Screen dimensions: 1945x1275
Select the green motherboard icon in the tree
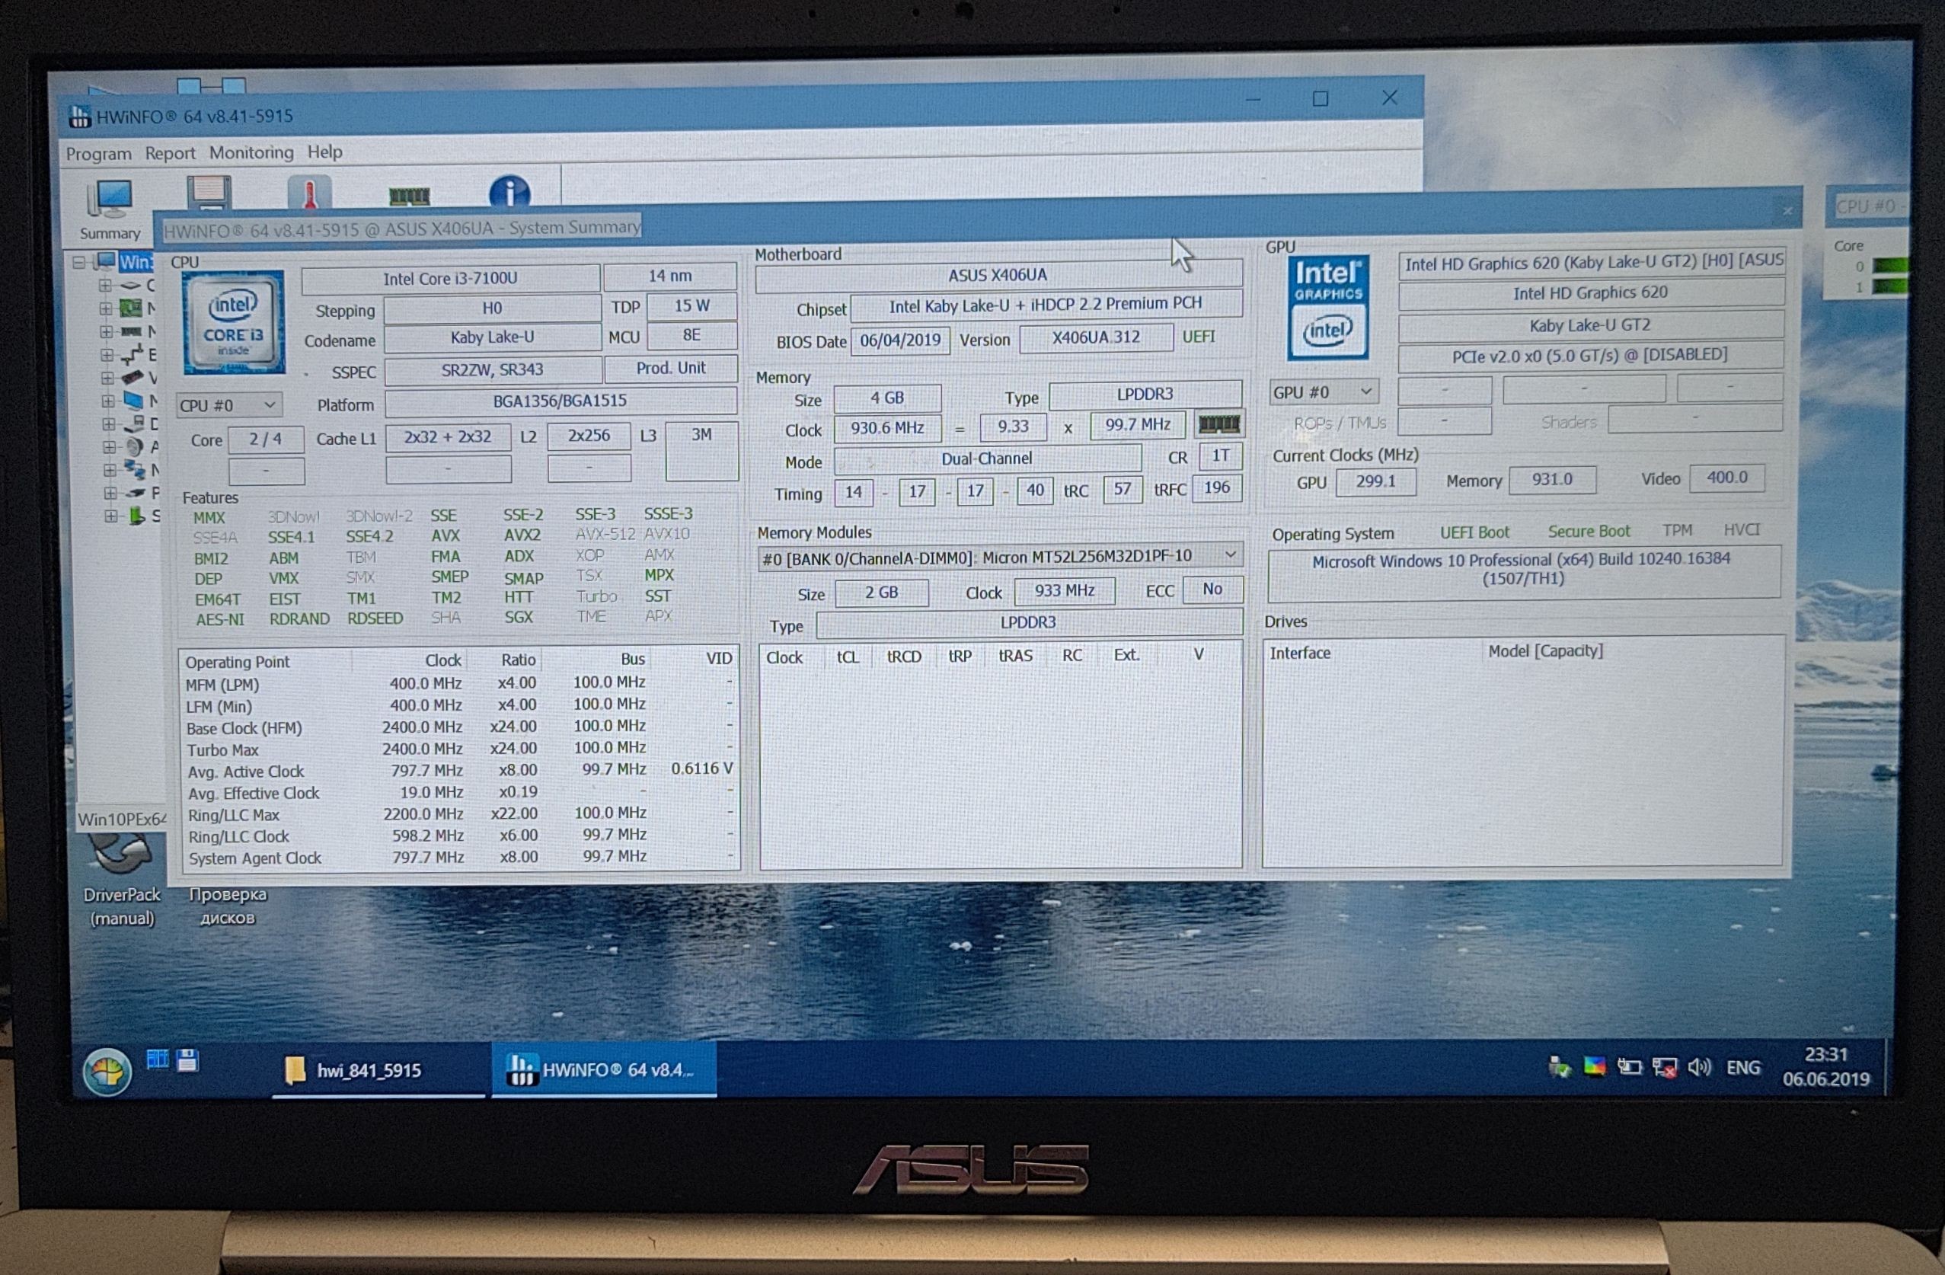131,308
